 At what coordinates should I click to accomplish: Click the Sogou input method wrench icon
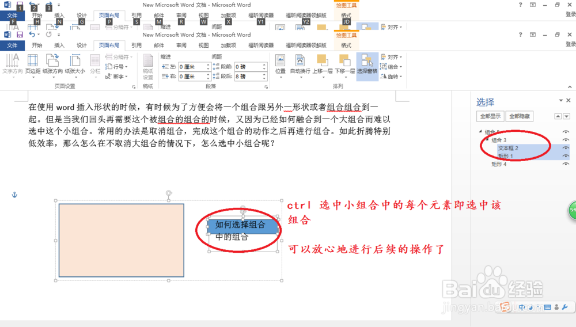point(565,307)
